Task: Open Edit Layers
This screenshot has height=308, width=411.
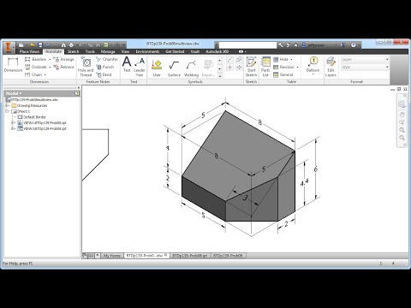Action: [x=331, y=67]
